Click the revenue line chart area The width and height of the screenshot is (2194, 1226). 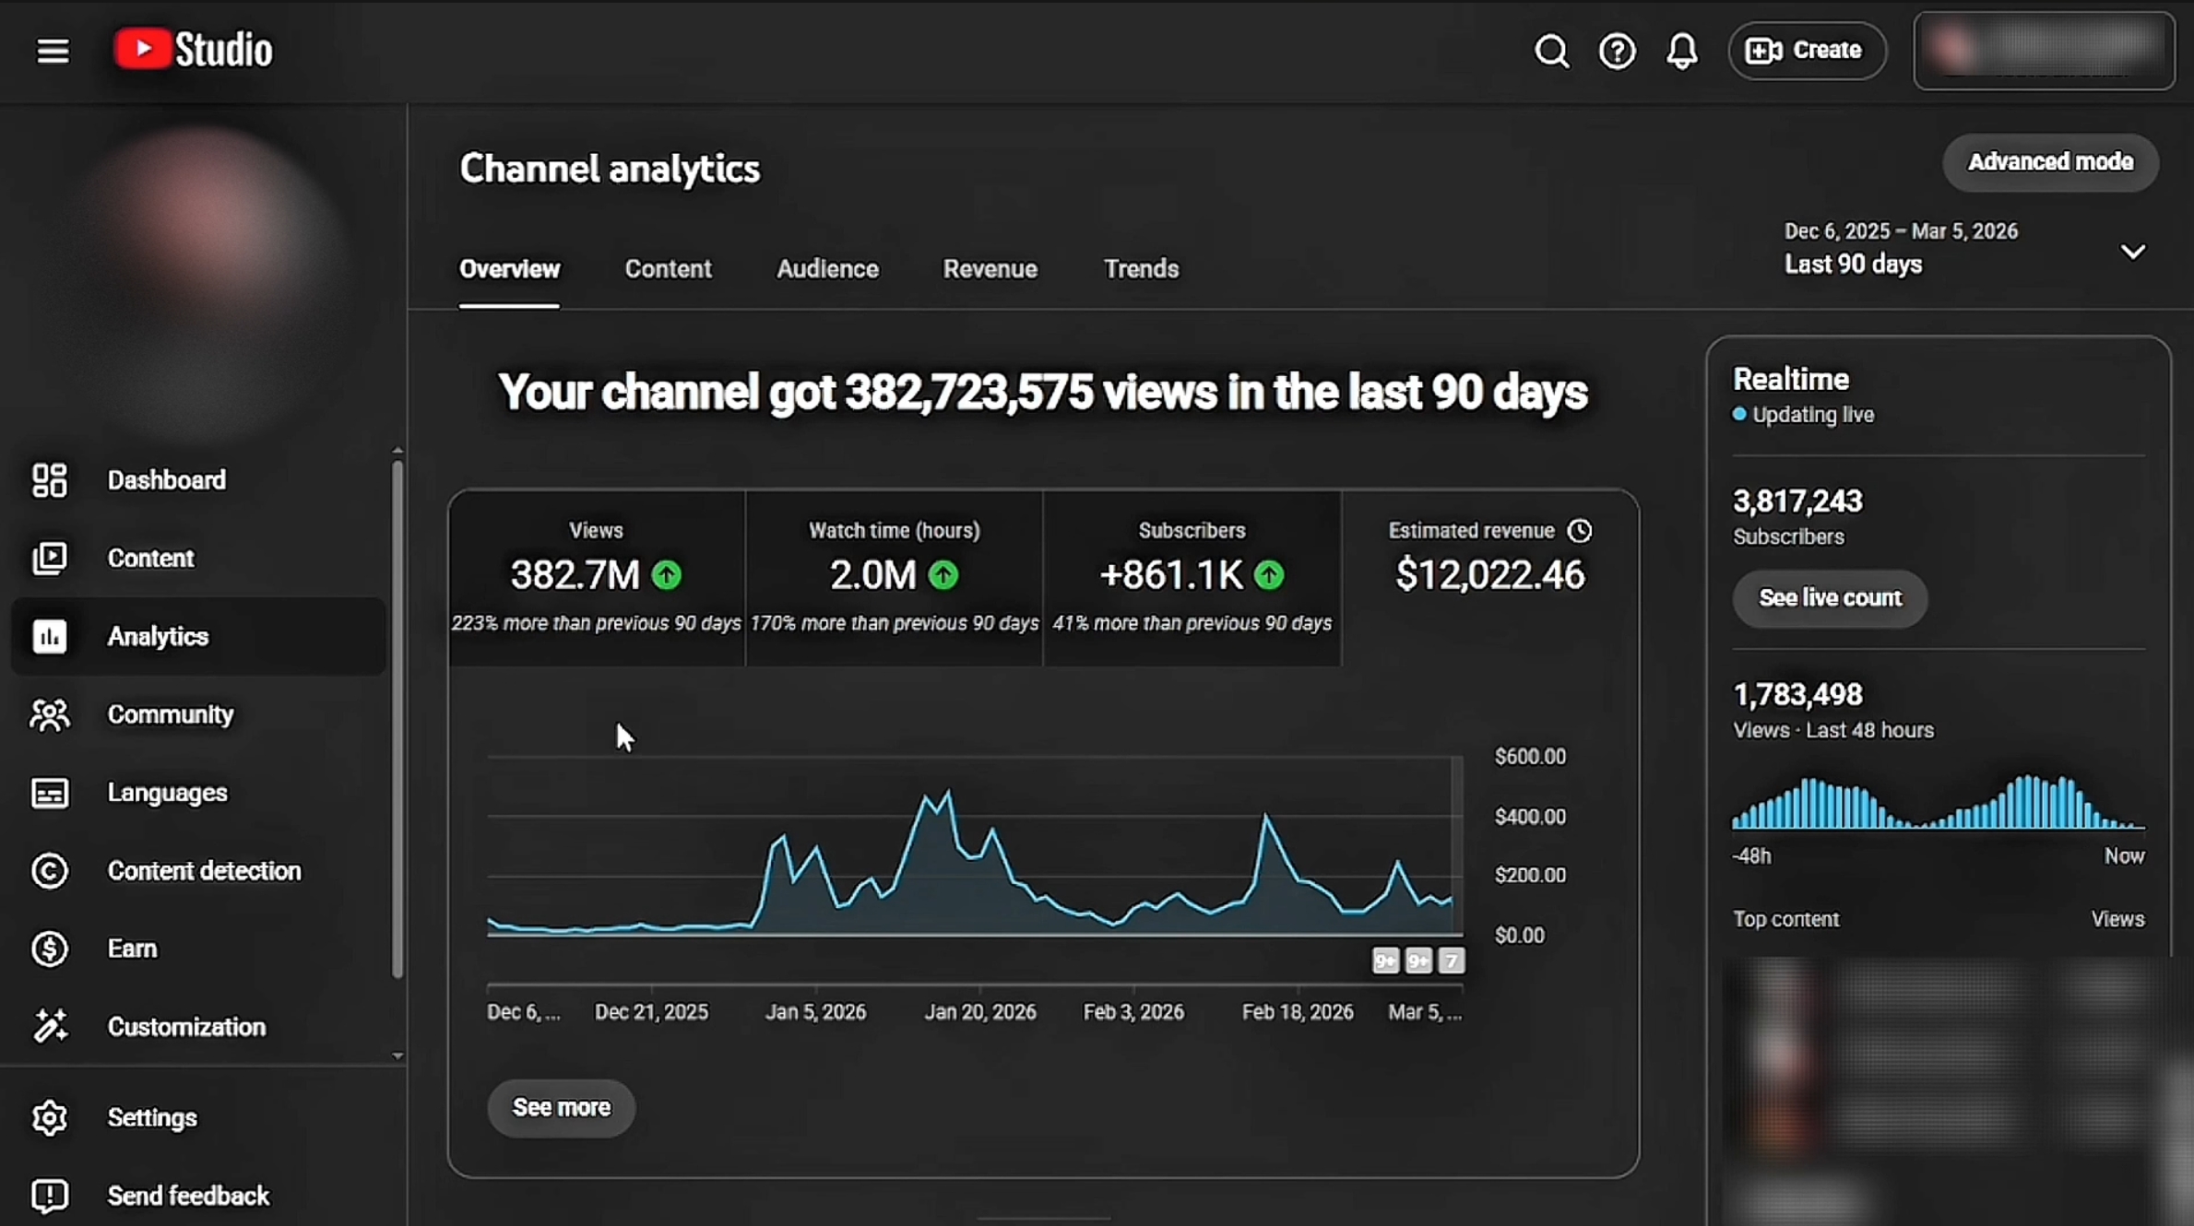click(975, 846)
